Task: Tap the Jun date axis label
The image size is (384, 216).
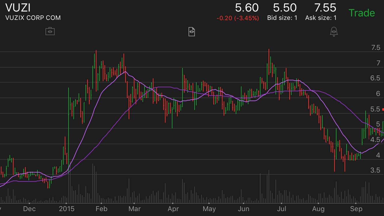Action: pyautogui.click(x=244, y=209)
